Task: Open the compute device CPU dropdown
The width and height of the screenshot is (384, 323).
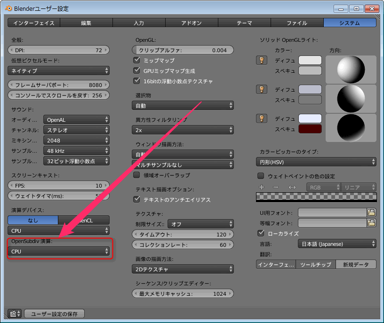Action: pyautogui.click(x=58, y=230)
